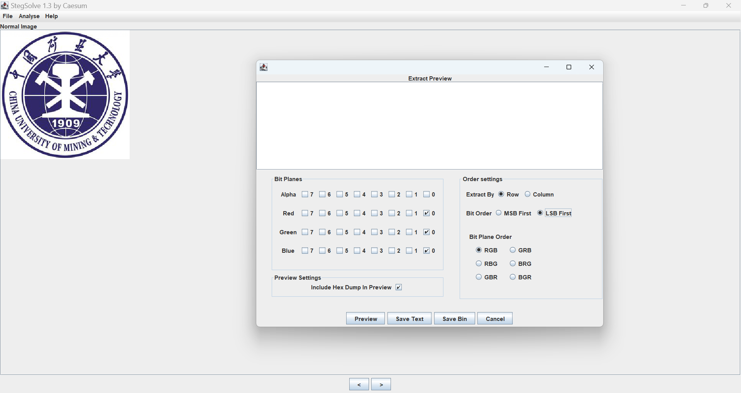Enable Alpha bit plane 3
The image size is (741, 393).
click(374, 195)
